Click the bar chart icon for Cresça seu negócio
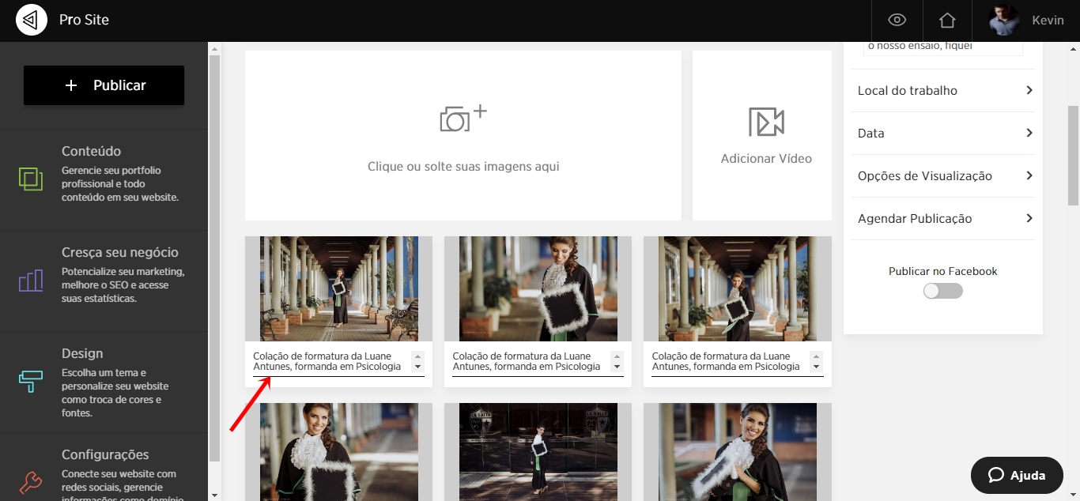1080x501 pixels. click(x=31, y=280)
